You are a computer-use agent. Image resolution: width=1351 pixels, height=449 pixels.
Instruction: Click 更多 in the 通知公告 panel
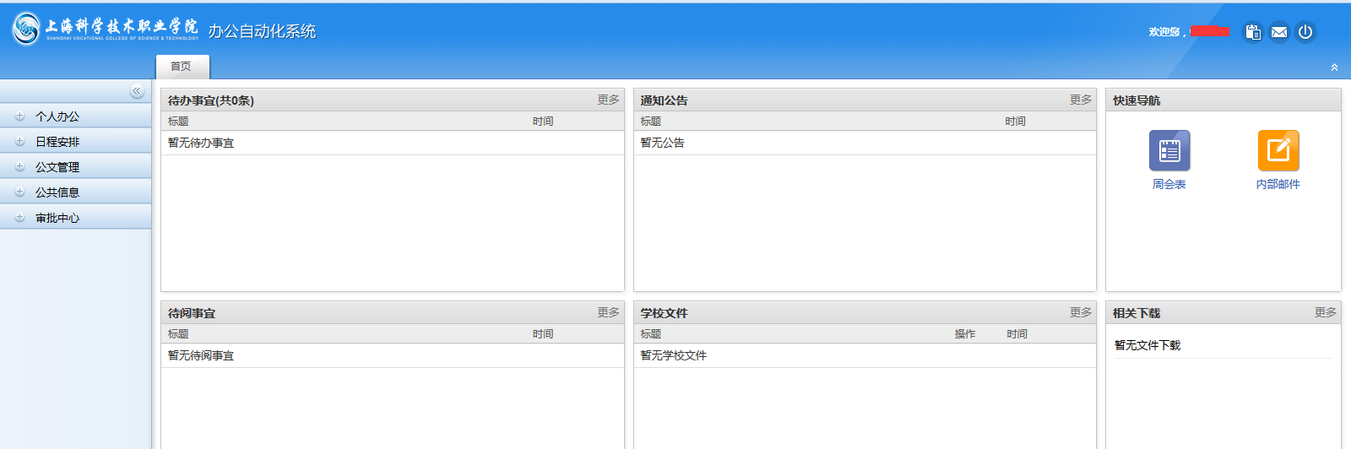(1080, 100)
